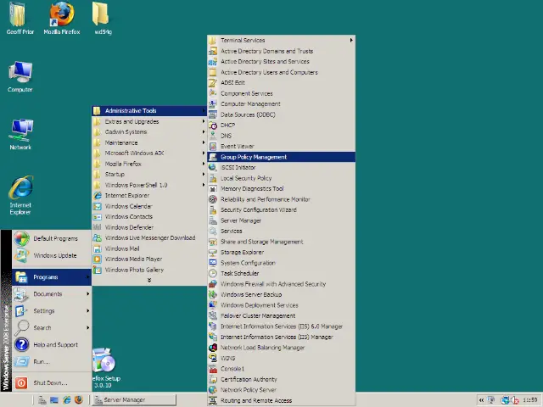Open Internet Information Services (IIS) 6.0 Manager
This screenshot has width=543, height=407.
[281, 326]
